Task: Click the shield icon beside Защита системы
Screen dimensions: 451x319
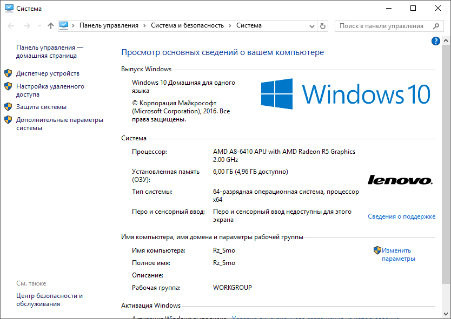Action: pos(8,107)
